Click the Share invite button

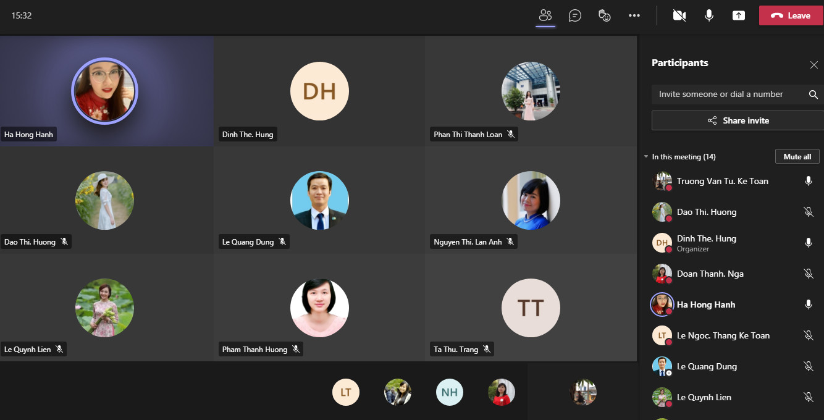[x=738, y=120]
